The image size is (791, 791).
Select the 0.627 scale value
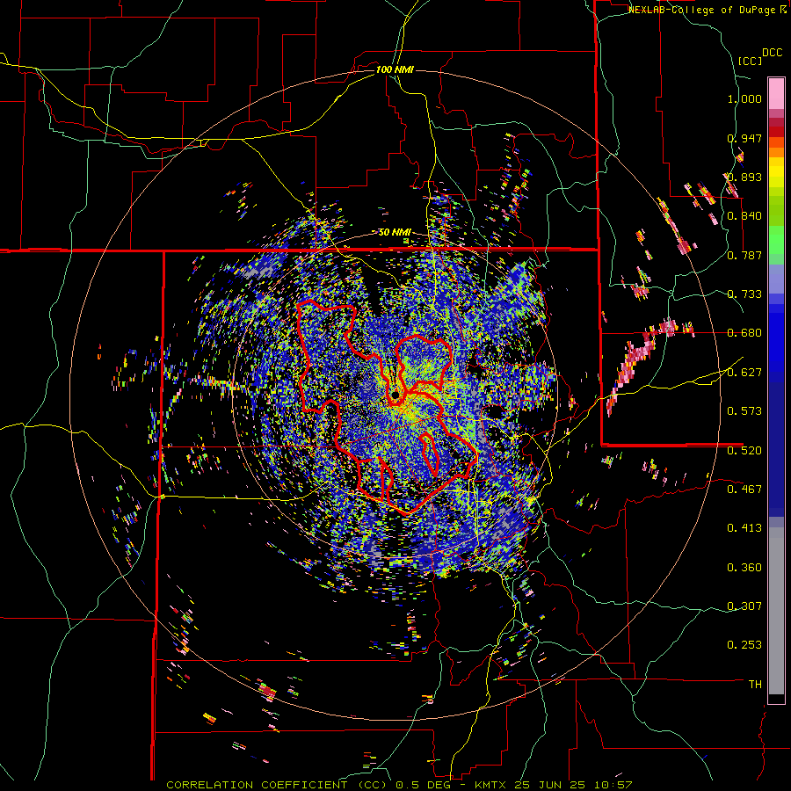[x=744, y=373]
